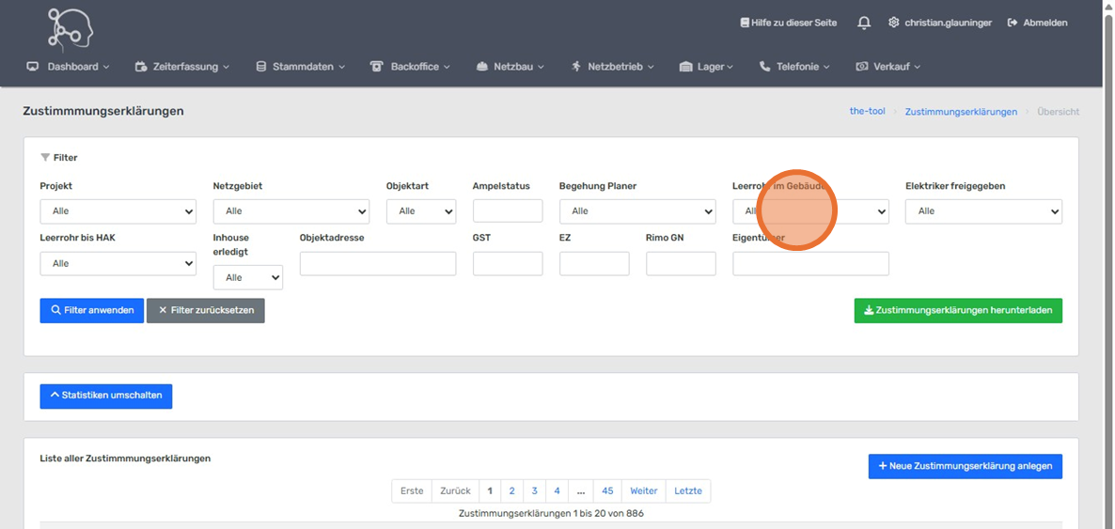Expand the Projekt dropdown
This screenshot has width=1115, height=529.
pyautogui.click(x=118, y=211)
